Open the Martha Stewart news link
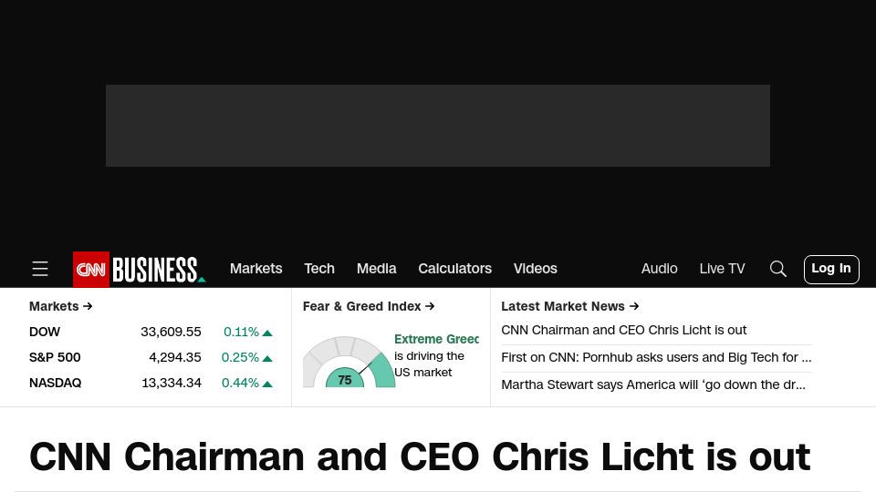This screenshot has height=492, width=876. [x=653, y=384]
